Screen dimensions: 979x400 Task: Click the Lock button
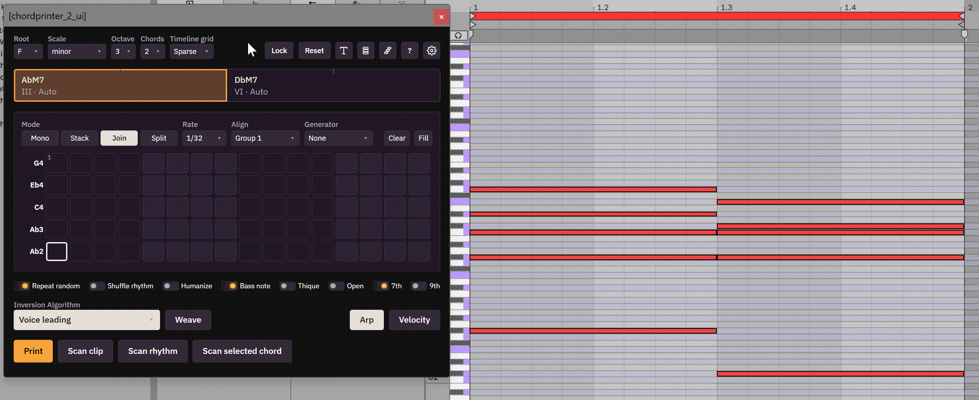pyautogui.click(x=279, y=51)
